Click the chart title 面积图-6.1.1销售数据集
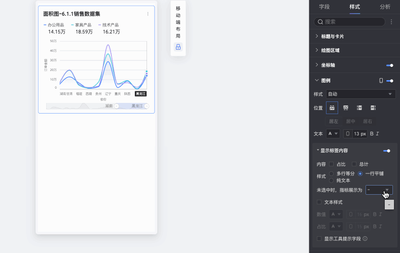This screenshot has width=400, height=253. pyautogui.click(x=71, y=14)
